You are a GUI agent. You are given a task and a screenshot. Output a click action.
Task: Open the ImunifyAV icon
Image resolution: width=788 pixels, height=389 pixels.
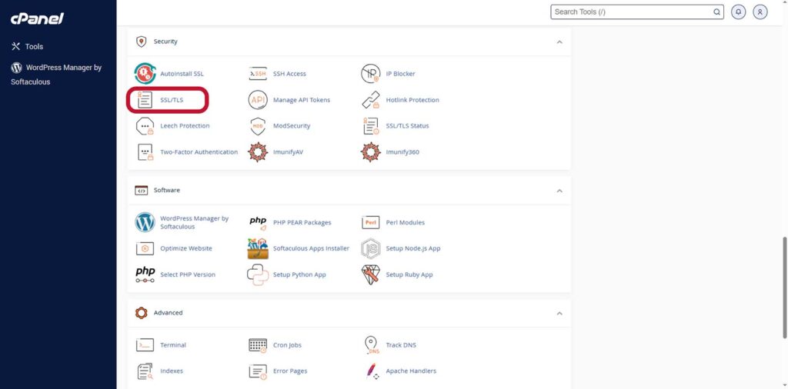(x=258, y=152)
